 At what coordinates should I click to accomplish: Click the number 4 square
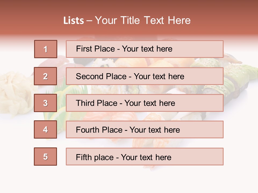(x=45, y=129)
